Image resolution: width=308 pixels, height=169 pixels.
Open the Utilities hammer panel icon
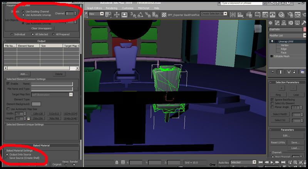(304, 23)
